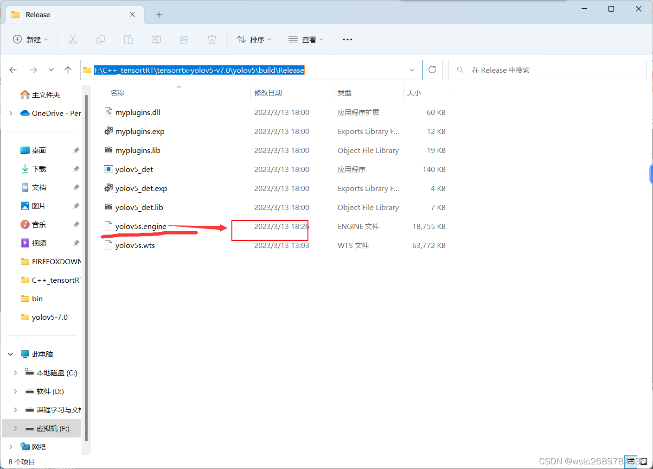This screenshot has height=469, width=653.
Task: Open 文档 in navigation pane
Action: pyautogui.click(x=39, y=187)
